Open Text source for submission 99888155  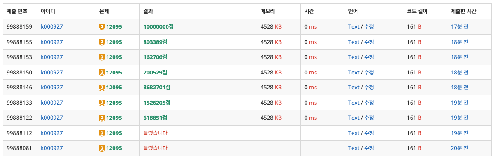click(354, 42)
